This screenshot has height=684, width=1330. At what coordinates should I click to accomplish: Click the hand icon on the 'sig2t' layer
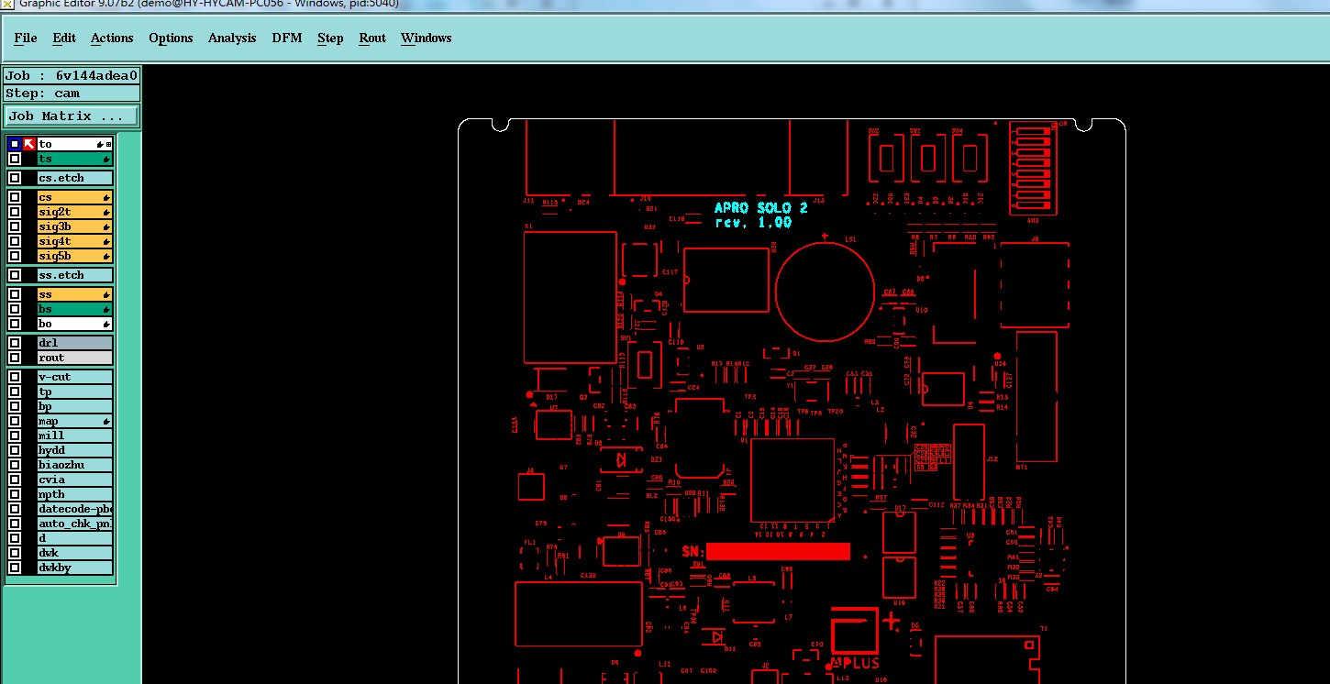pos(106,213)
